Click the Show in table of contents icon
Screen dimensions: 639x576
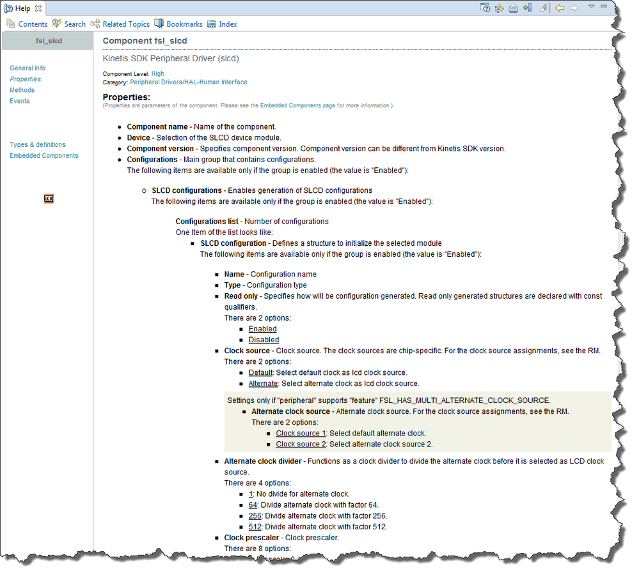click(499, 8)
